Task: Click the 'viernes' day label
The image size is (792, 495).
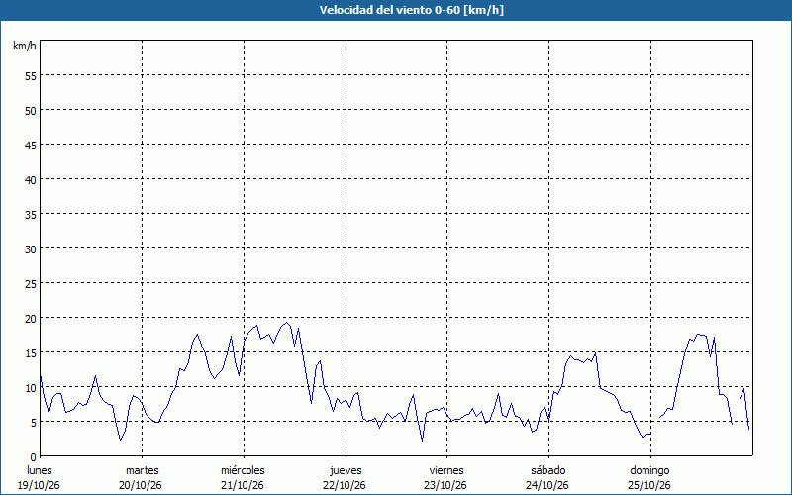Action: click(x=446, y=470)
